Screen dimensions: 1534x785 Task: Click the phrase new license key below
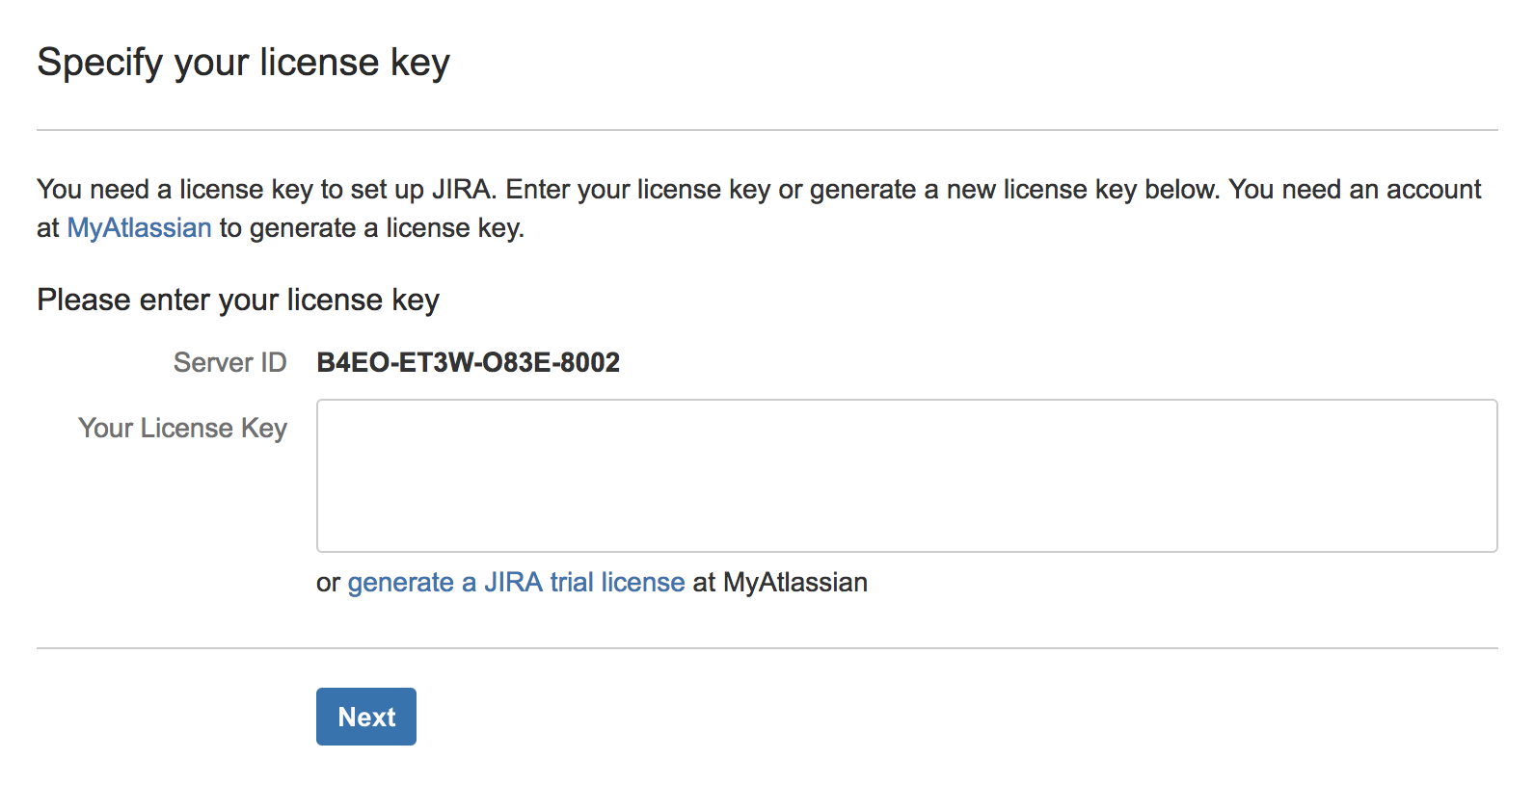(1084, 190)
